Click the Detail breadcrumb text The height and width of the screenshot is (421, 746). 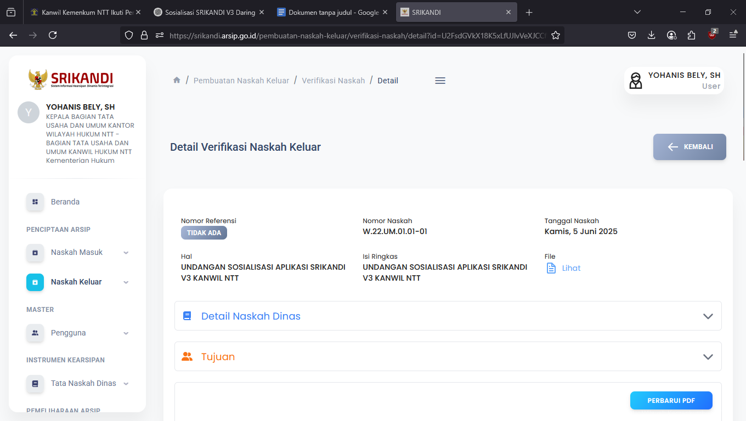click(x=388, y=81)
